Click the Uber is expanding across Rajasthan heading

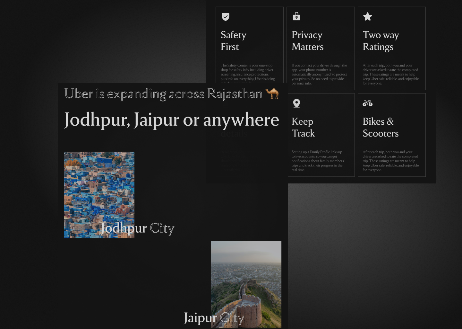(x=164, y=94)
